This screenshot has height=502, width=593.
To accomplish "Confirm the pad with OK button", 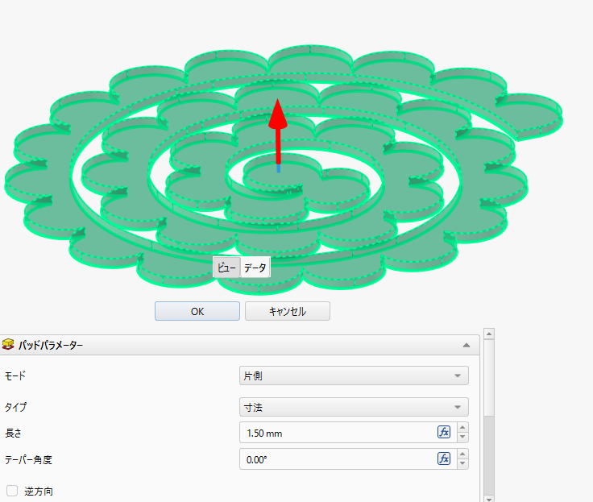I will click(197, 311).
